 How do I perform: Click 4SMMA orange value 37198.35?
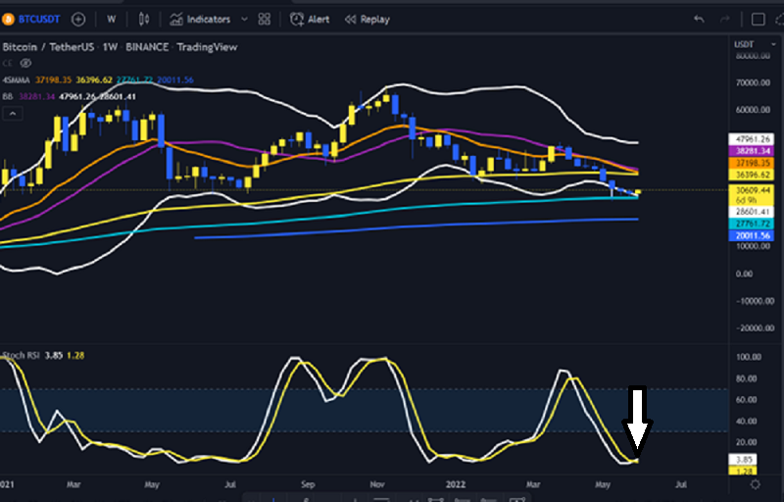54,80
